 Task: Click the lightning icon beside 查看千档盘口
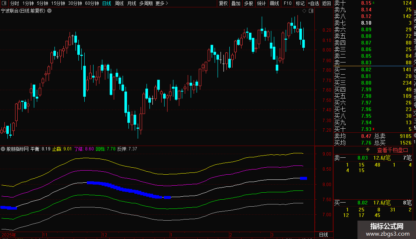(368, 150)
